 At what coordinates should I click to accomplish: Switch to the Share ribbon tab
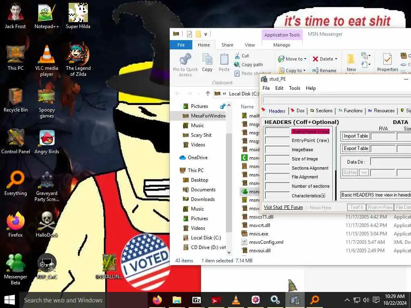pos(227,45)
